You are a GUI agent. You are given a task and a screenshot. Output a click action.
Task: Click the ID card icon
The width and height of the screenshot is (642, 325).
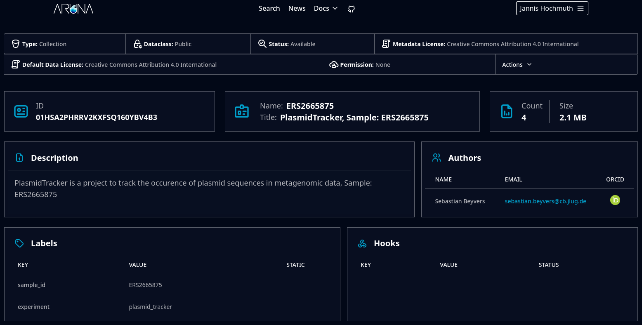[x=21, y=111]
